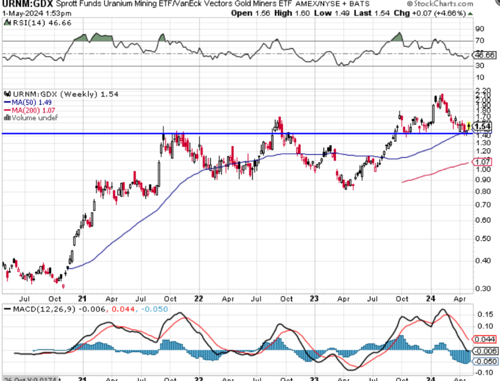Click the 0.40 label on price axis
500x381 pixels.
pyautogui.click(x=483, y=261)
